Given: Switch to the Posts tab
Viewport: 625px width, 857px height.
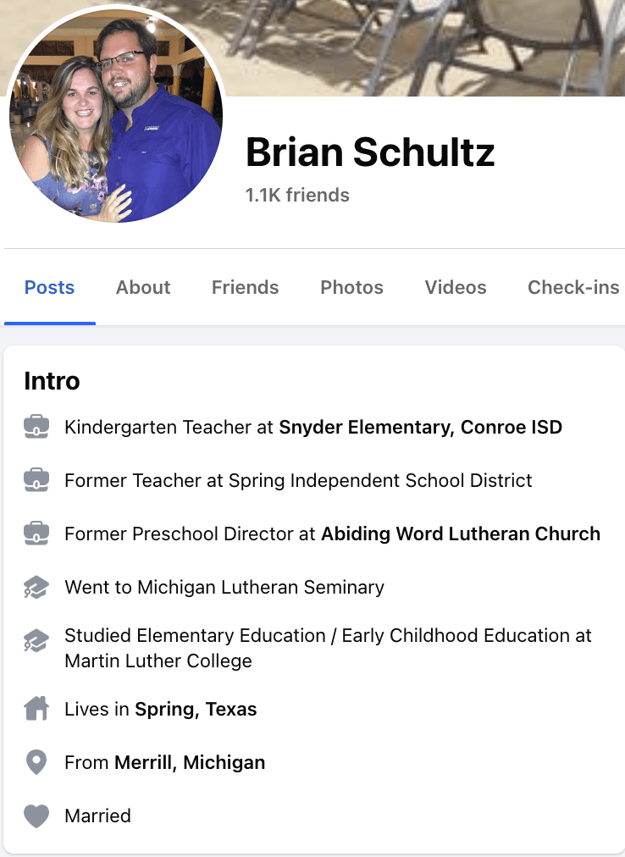Looking at the screenshot, I should [49, 288].
